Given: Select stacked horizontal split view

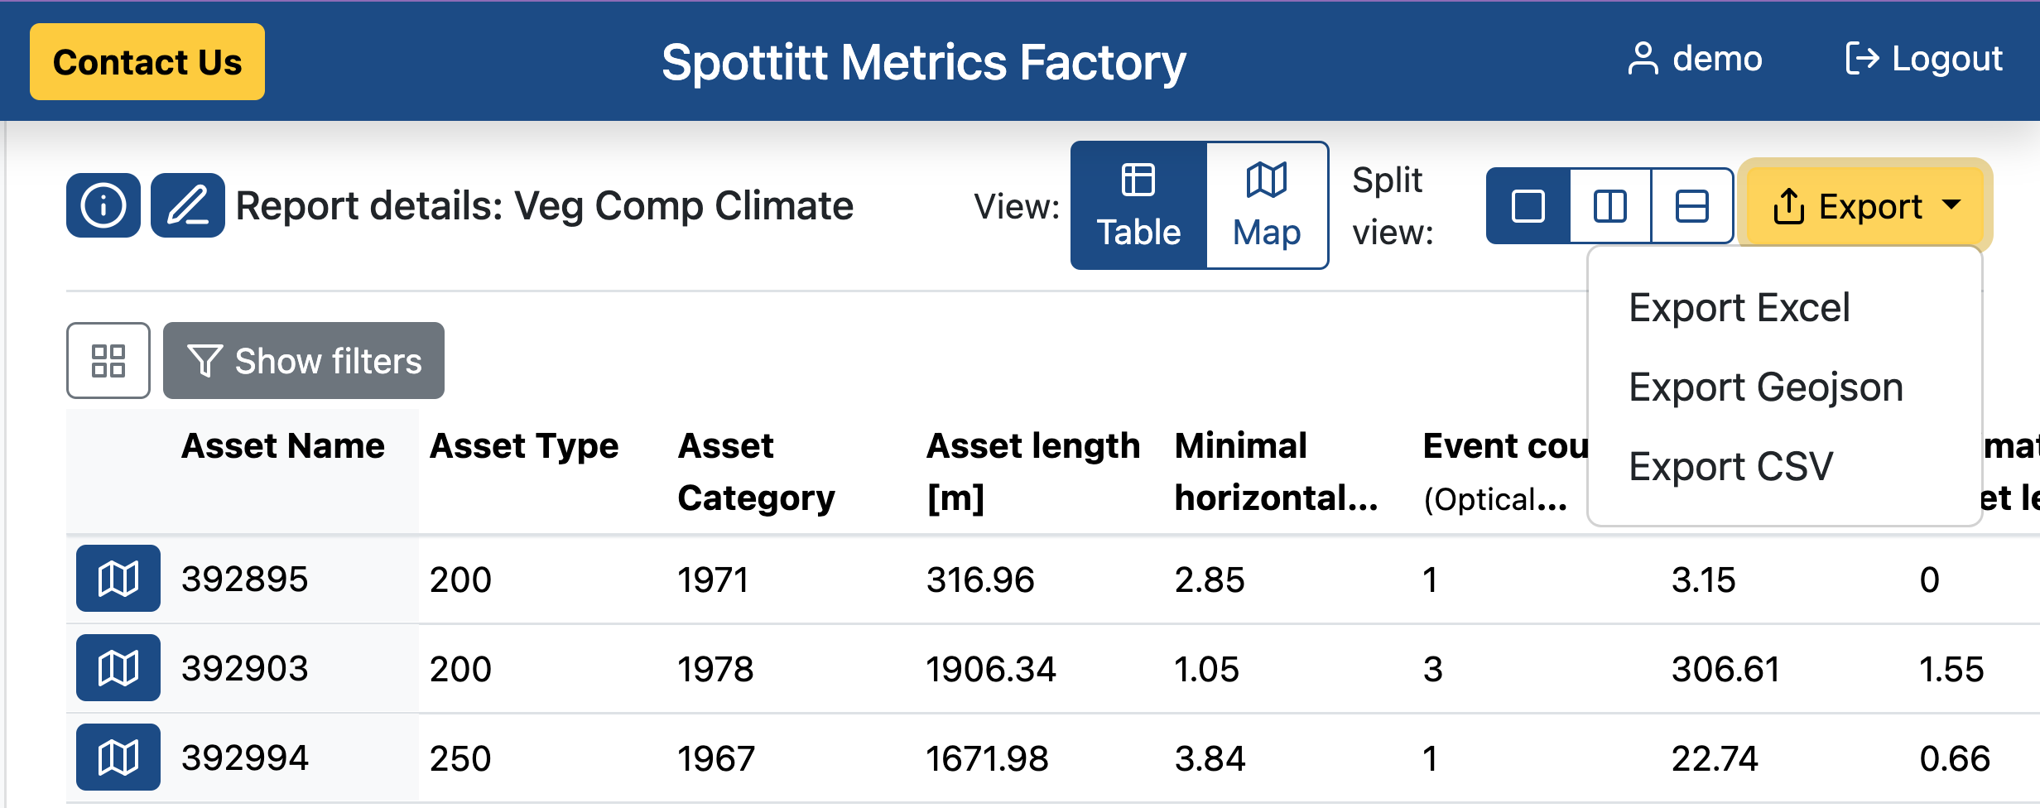Looking at the screenshot, I should coord(1691,206).
